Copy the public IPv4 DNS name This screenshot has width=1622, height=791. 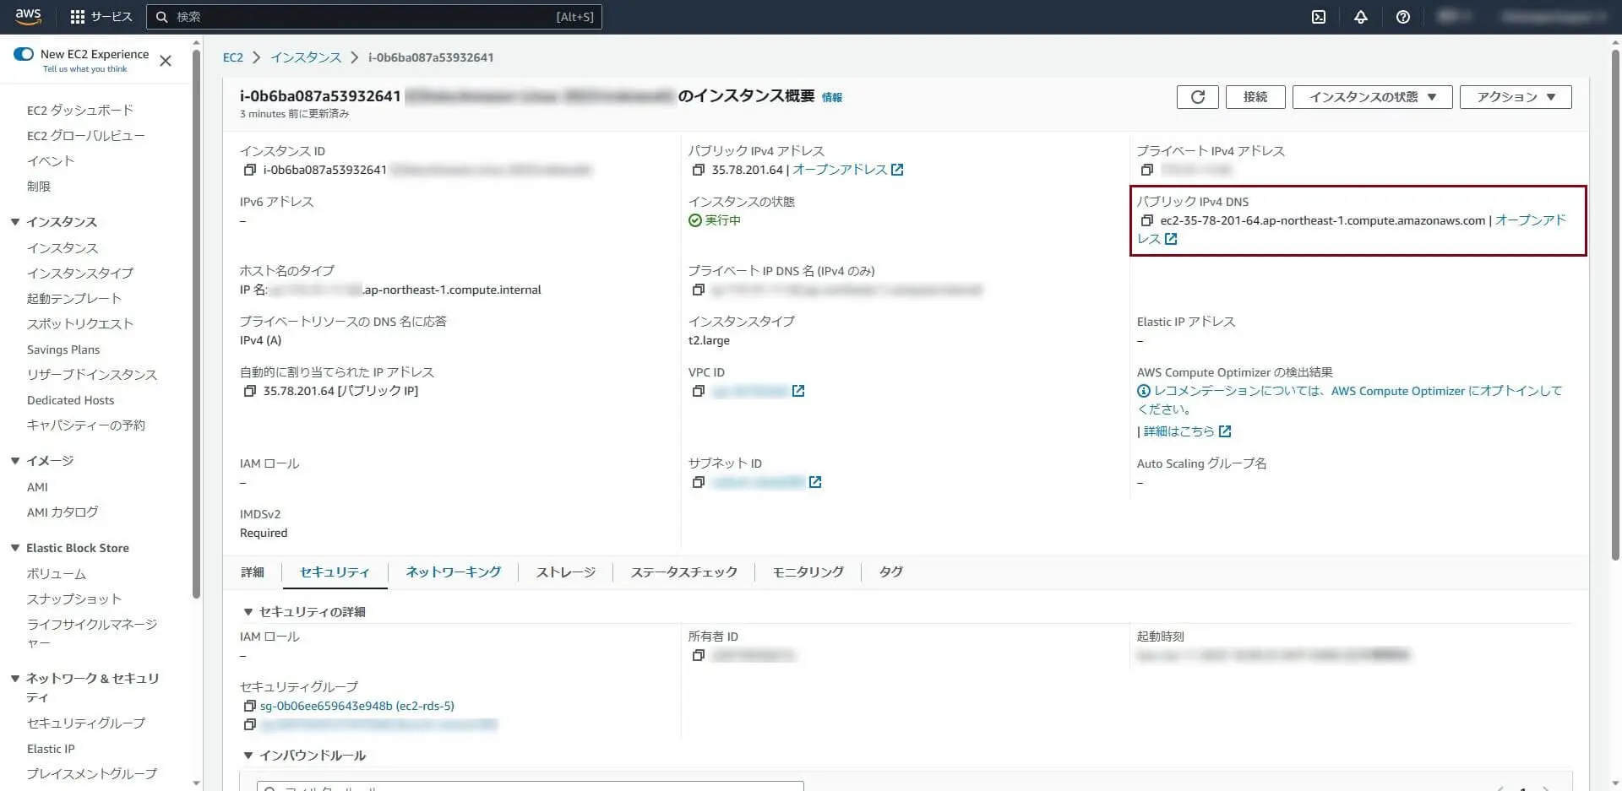[x=1146, y=220]
